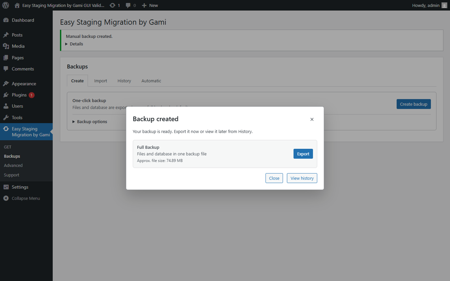Viewport: 450px width, 281px height.
Task: Open Pages menu label
Action: coord(18,58)
